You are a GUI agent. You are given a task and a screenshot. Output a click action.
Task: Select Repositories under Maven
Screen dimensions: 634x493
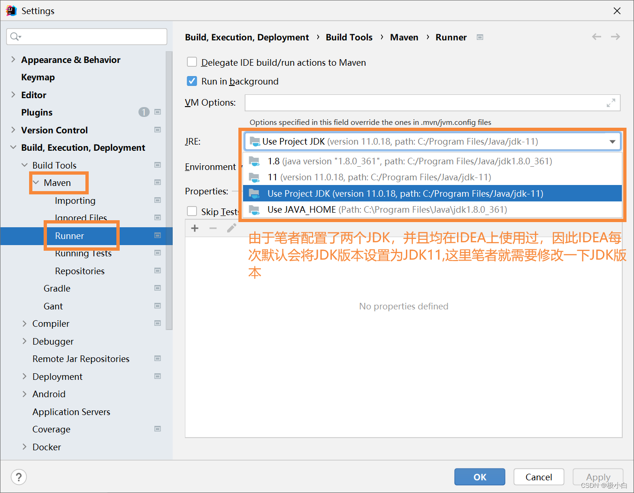tap(80, 271)
